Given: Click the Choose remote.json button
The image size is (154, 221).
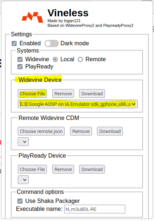Looking at the screenshot, I should tap(41, 131).
